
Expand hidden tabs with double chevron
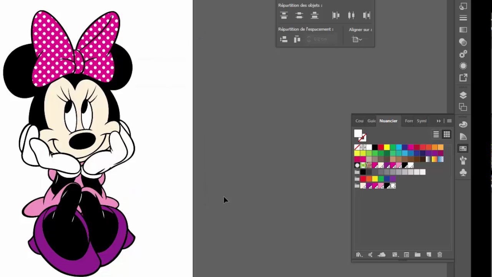[439, 121]
